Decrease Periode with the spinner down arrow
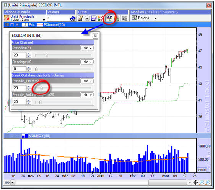Image resolution: width=215 pixels, height=190 pixels. click(29, 57)
